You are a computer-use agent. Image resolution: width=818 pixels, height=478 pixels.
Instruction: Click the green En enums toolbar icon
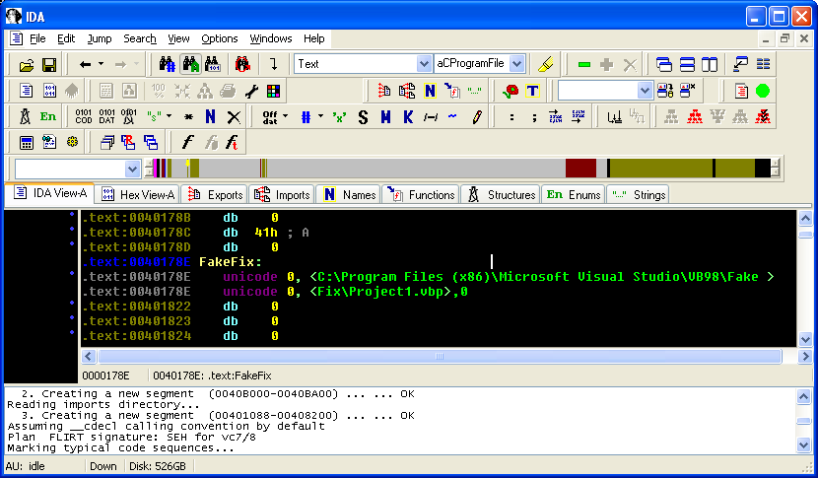48,116
